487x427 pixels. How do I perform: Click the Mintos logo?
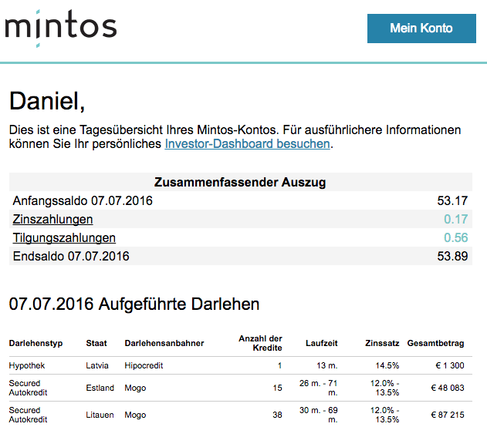[61, 29]
